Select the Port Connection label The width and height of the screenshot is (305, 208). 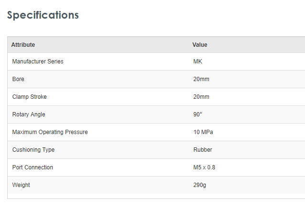click(x=33, y=167)
